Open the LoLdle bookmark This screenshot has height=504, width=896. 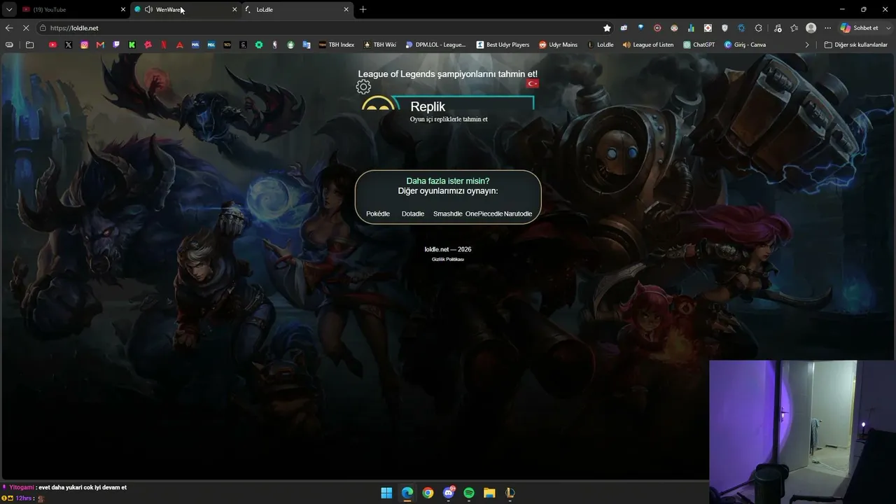(600, 45)
